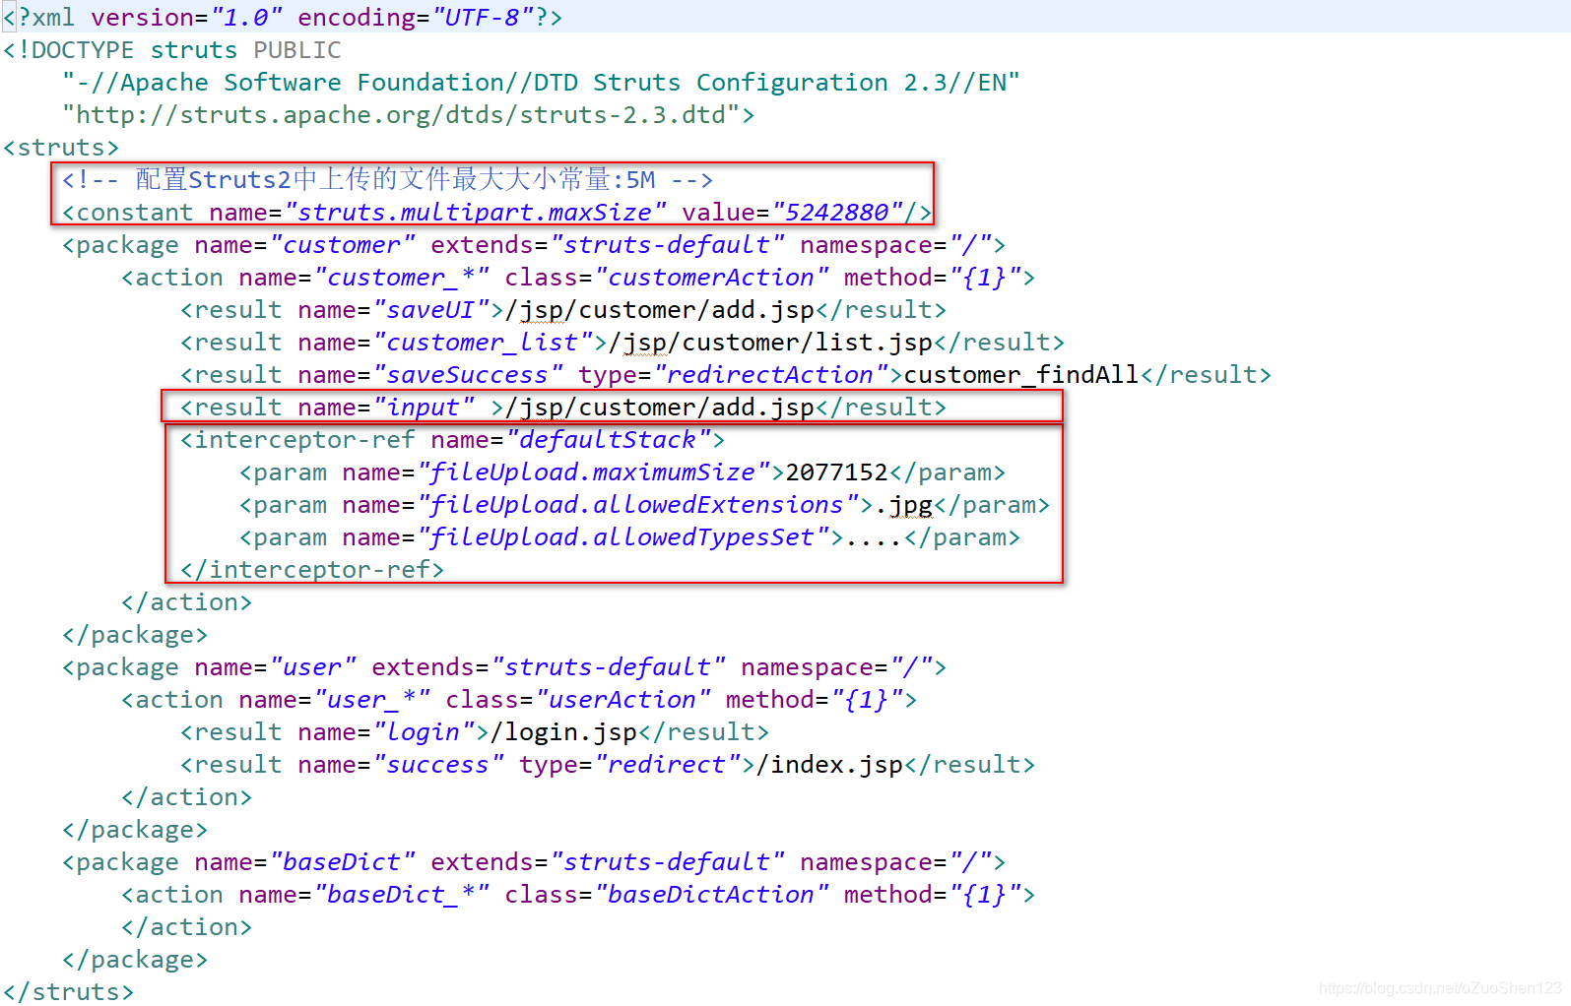Click result name "input"
The image size is (1571, 1006).
pyautogui.click(x=424, y=408)
